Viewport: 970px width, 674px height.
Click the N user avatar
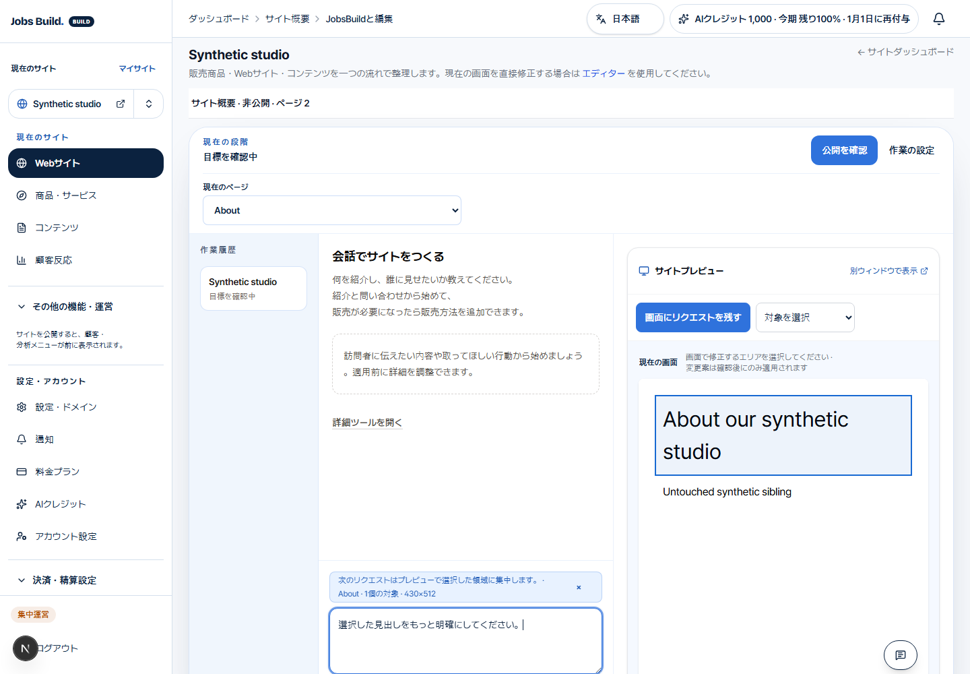26,648
